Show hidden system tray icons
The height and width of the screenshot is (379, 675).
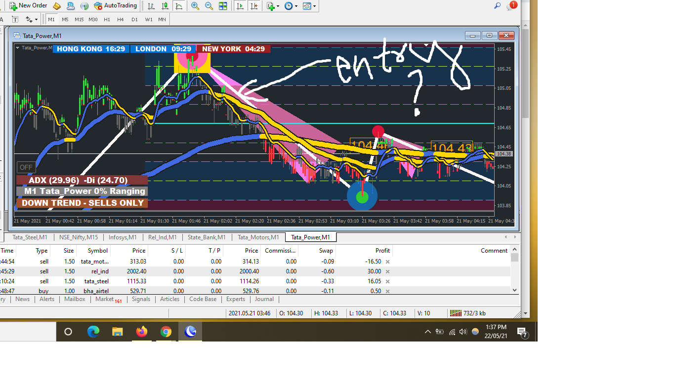[x=428, y=332]
